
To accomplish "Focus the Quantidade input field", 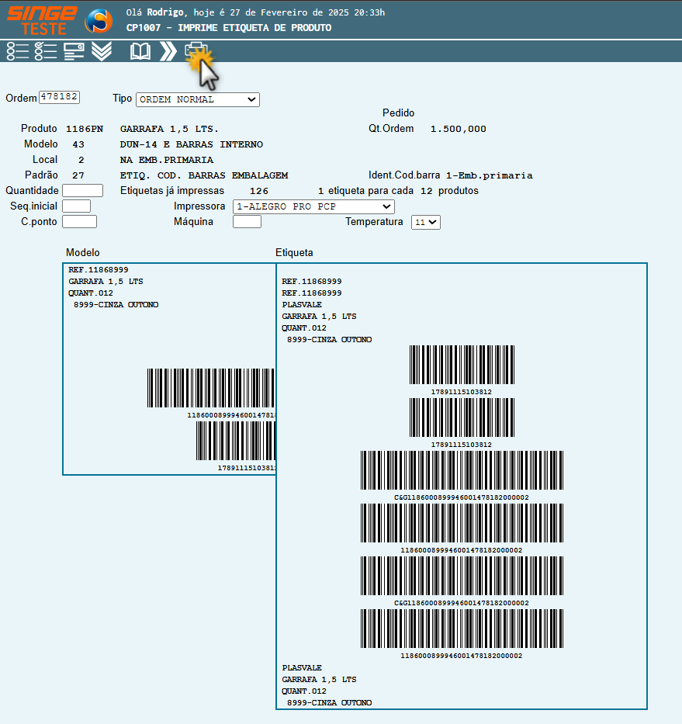I will click(82, 191).
